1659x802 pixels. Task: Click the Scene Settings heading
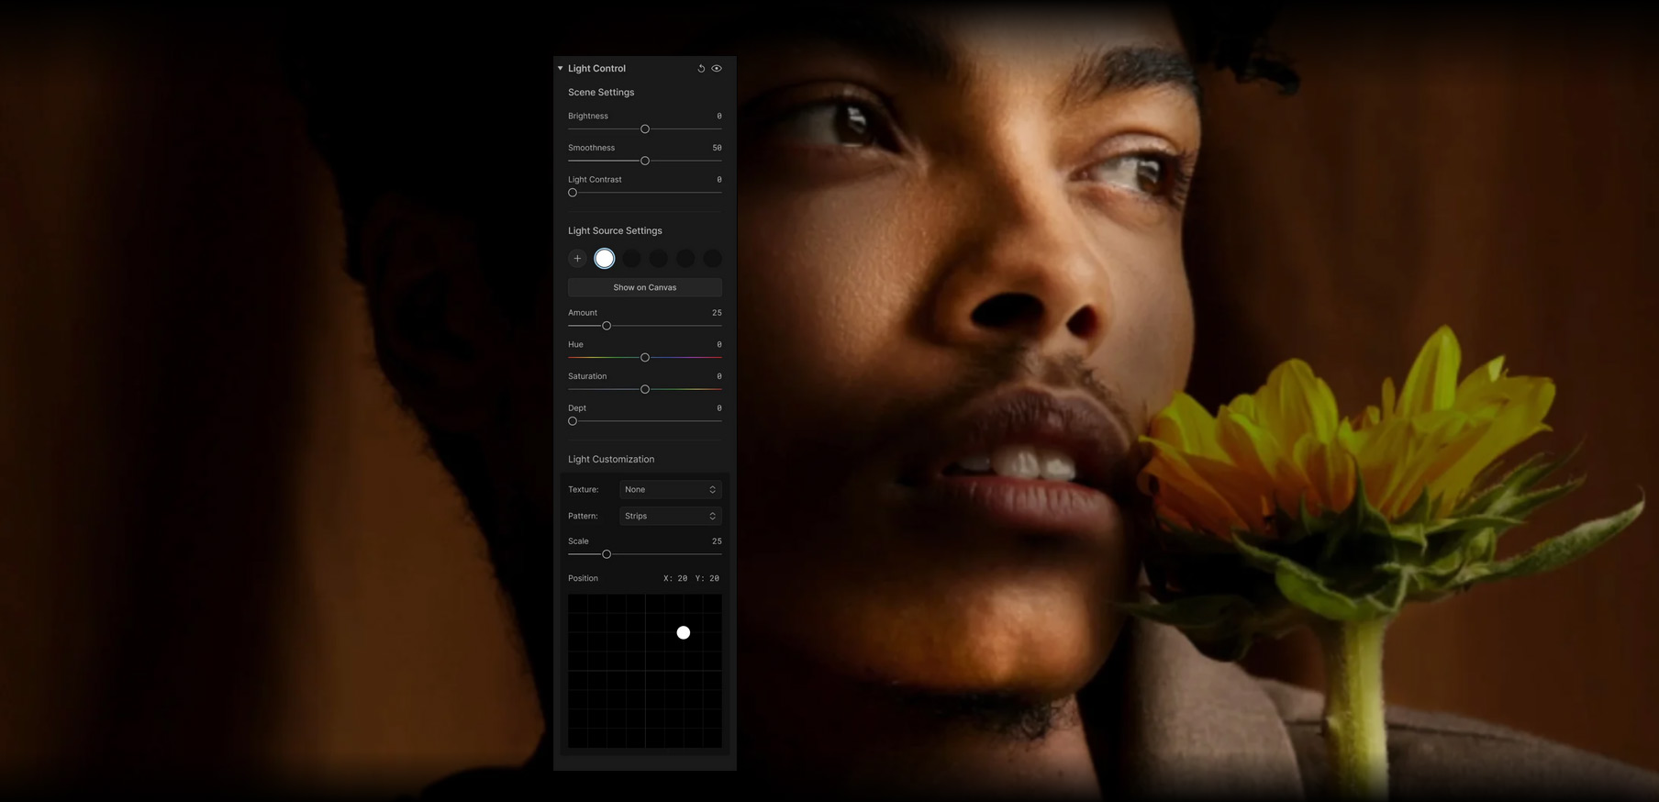pyautogui.click(x=601, y=93)
